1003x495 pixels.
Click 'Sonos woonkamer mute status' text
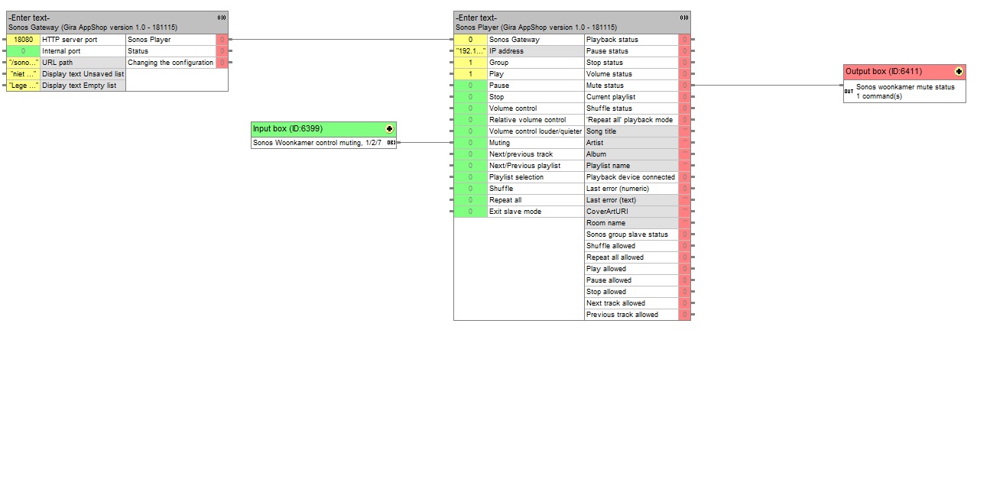tap(905, 87)
